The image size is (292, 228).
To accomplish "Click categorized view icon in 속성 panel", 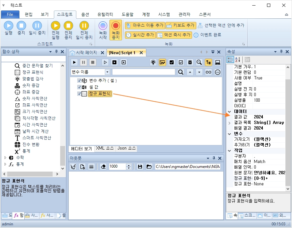I will click(230, 60).
